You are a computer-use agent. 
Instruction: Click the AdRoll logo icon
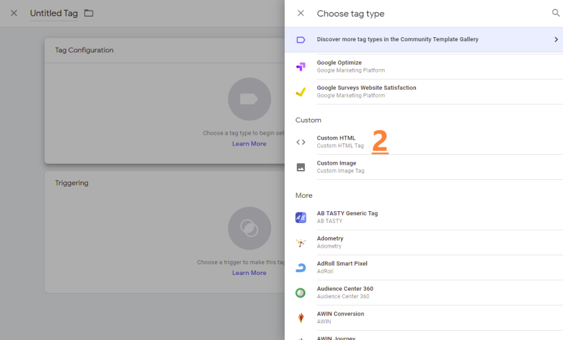click(301, 268)
